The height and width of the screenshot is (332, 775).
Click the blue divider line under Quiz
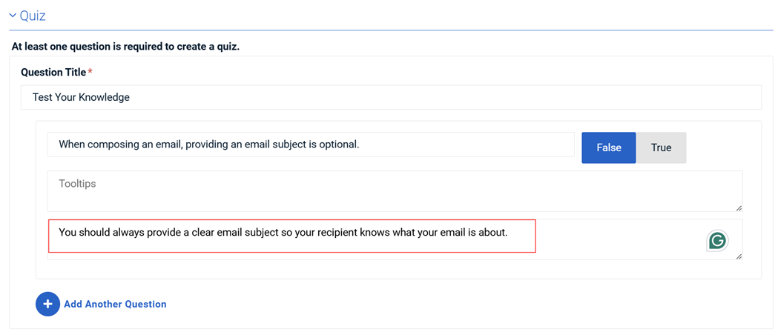391,30
